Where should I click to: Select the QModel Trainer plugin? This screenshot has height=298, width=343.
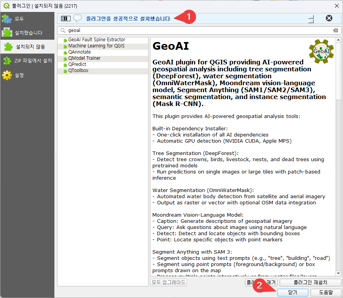coord(84,58)
